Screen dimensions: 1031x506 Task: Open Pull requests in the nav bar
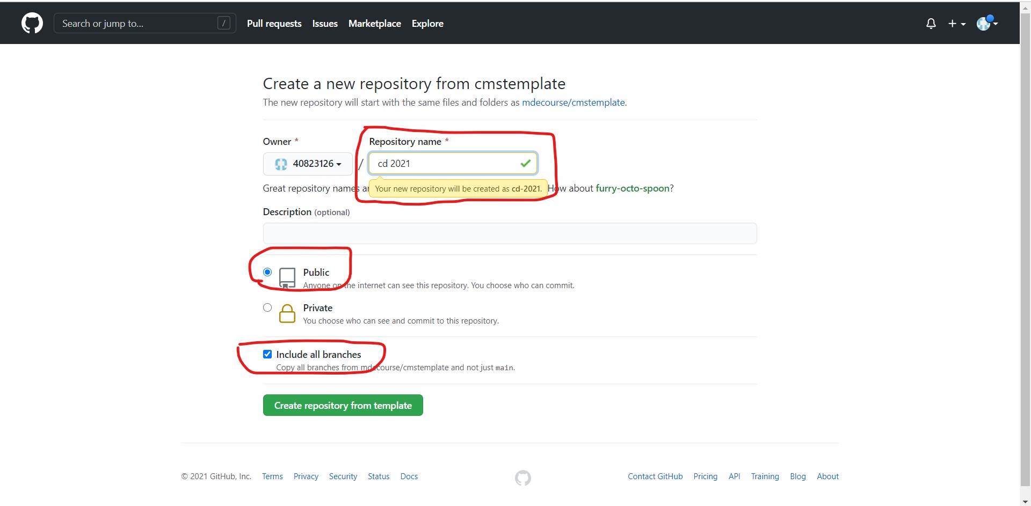[274, 24]
